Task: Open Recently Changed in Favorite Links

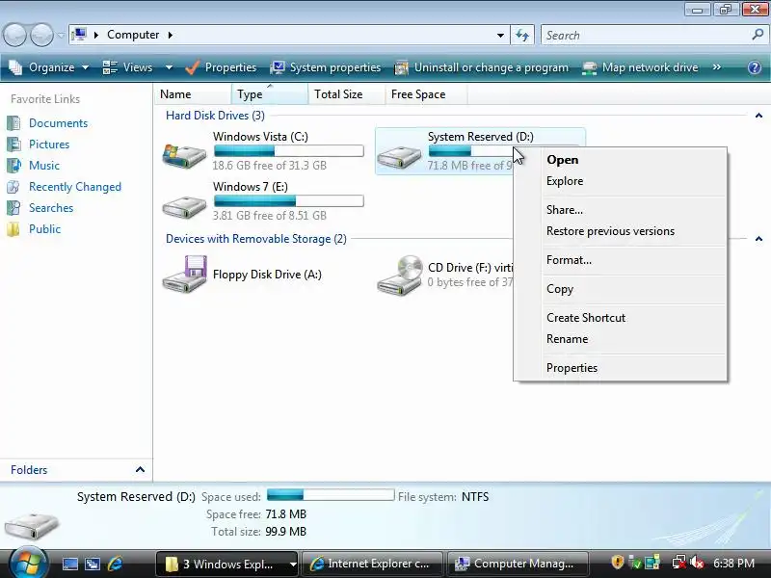Action: click(x=75, y=187)
